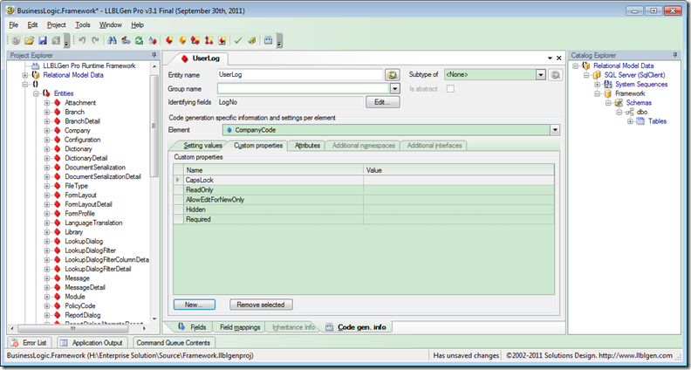
Task: Click the Remove selected button
Action: [261, 305]
